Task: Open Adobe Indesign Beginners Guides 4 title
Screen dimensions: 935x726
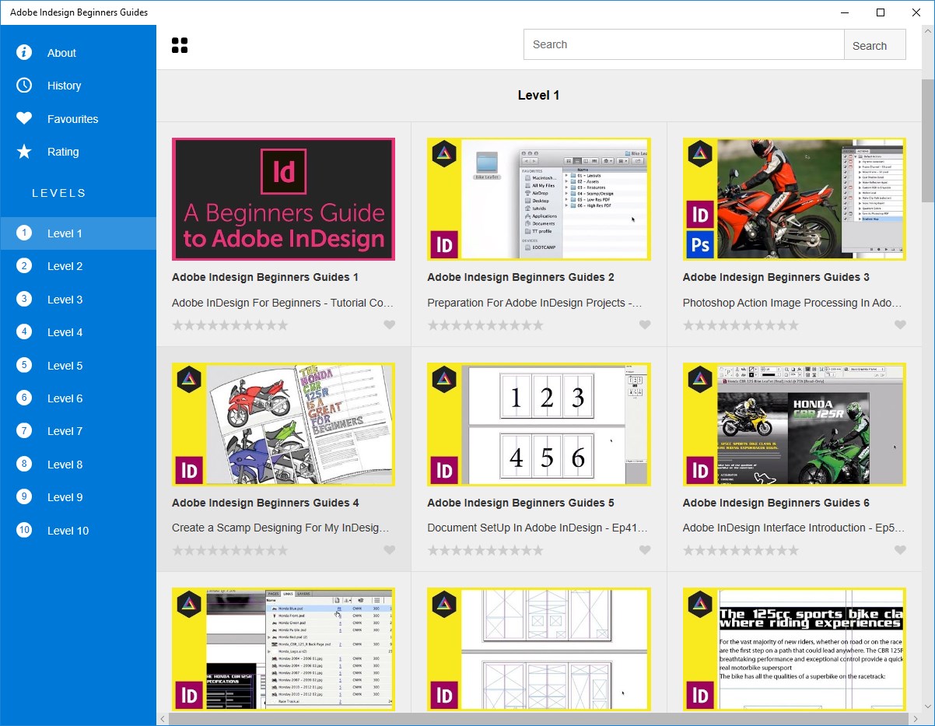Action: (265, 503)
